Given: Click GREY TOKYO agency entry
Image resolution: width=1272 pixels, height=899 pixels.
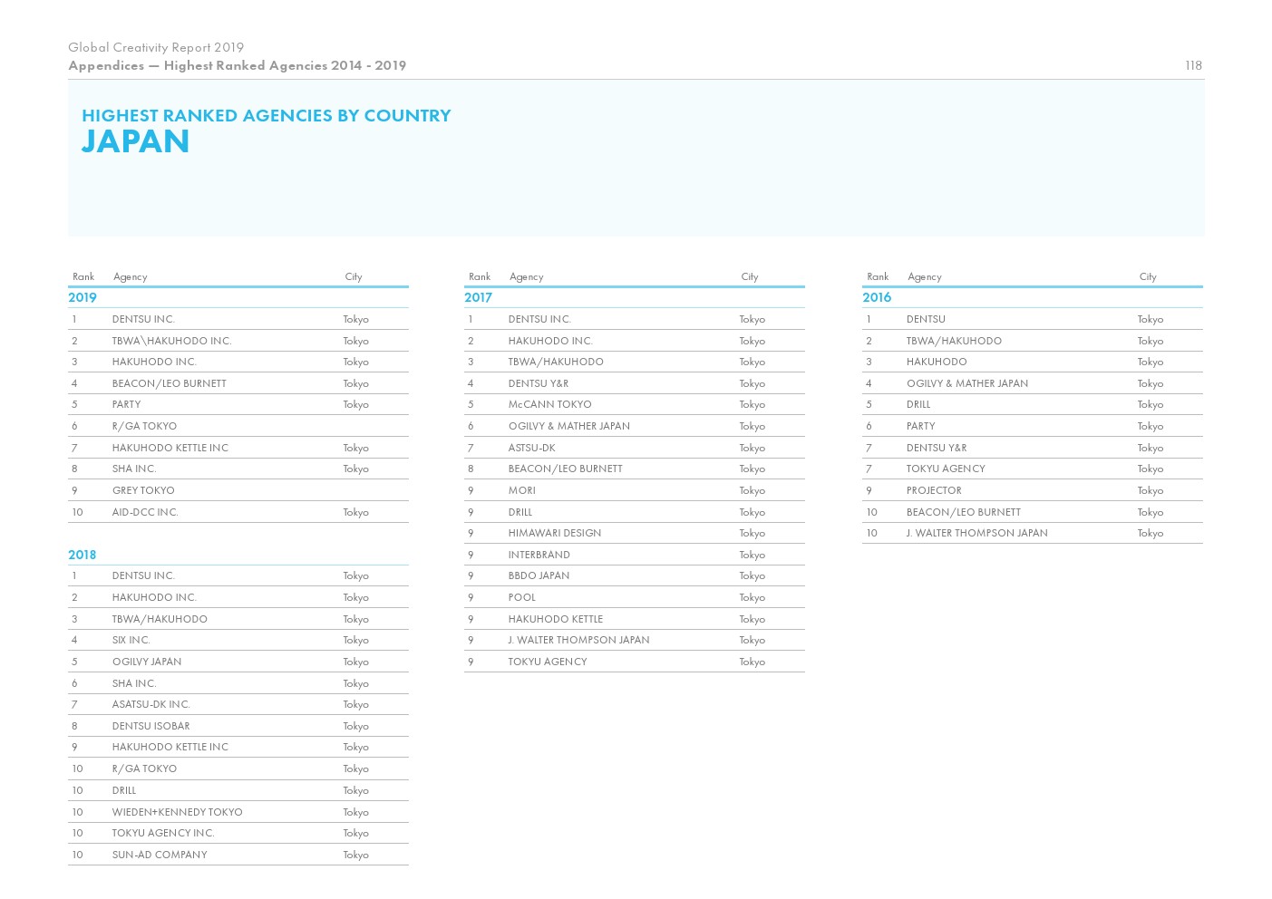Looking at the screenshot, I should 143,490.
